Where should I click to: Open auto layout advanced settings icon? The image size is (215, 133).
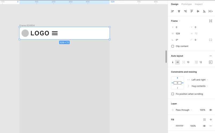click(x=211, y=62)
